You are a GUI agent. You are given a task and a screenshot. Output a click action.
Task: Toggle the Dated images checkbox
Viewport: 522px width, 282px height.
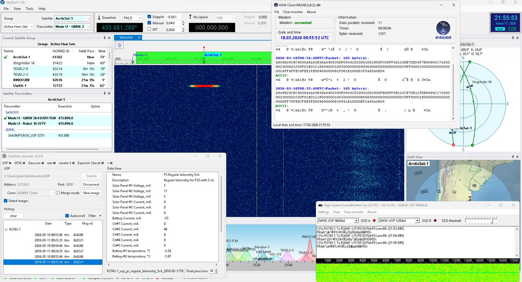click(x=6, y=201)
